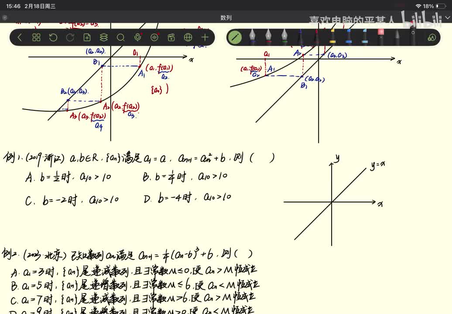Screen dimensions: 452x314
Task: Tap the 15:46 clock in status bar
Action: click(13, 6)
